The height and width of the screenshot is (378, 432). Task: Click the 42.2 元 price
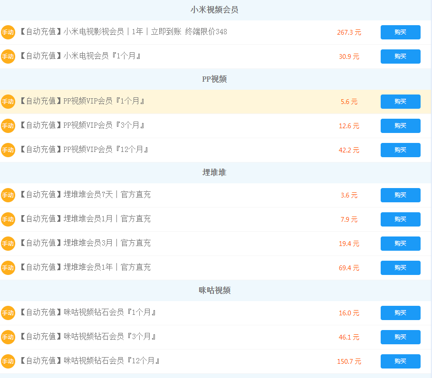click(349, 151)
